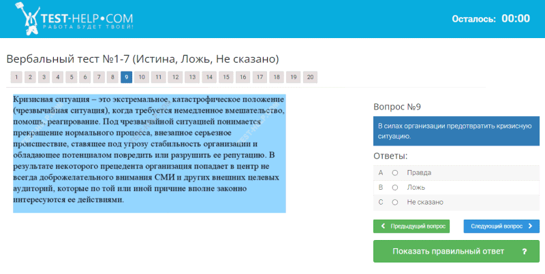Click the Предыдущий вопрос button
545x274 pixels.
point(411,226)
